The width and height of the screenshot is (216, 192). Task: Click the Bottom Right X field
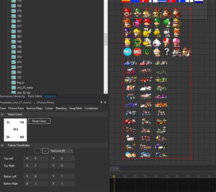(x=36, y=184)
